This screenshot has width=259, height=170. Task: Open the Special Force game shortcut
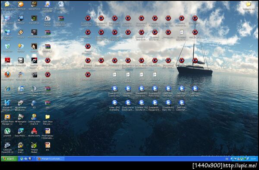click(x=34, y=6)
